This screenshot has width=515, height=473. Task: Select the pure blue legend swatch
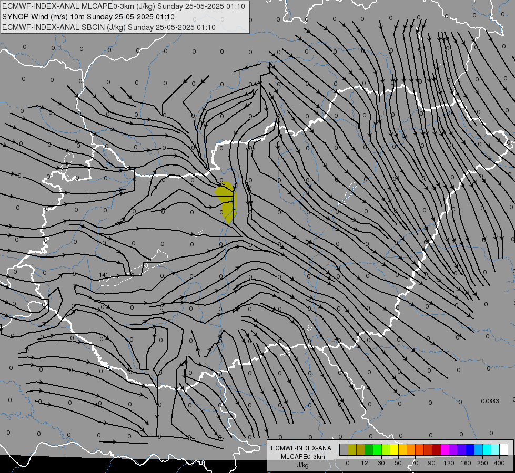(470, 449)
